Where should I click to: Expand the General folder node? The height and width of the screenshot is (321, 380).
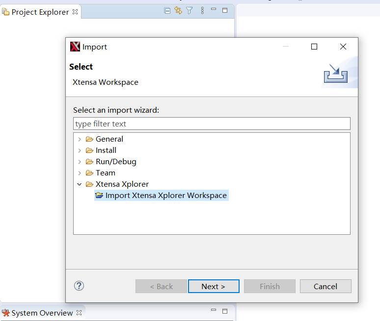(x=80, y=139)
